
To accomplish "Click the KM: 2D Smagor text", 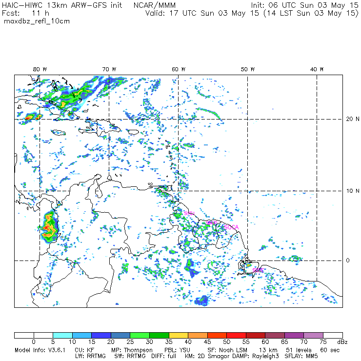I will pyautogui.click(x=208, y=356).
